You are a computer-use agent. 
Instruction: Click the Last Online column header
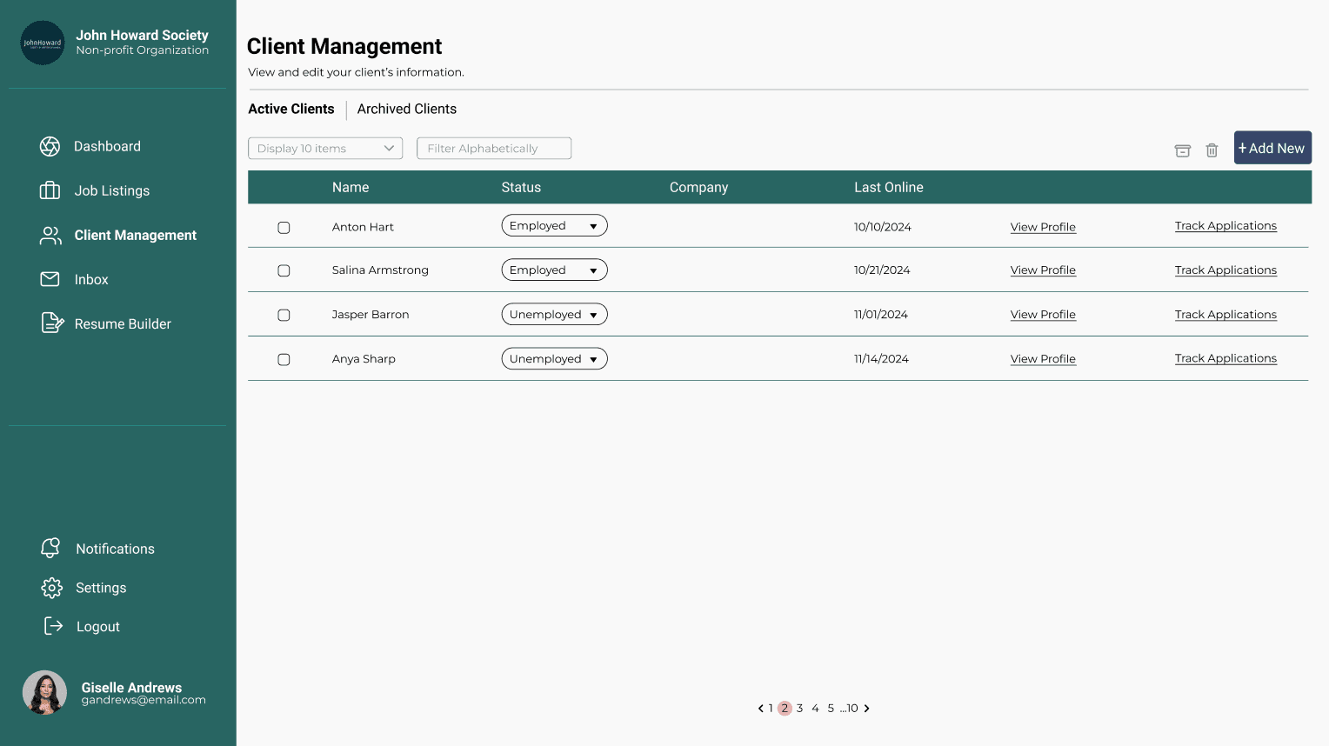click(889, 188)
